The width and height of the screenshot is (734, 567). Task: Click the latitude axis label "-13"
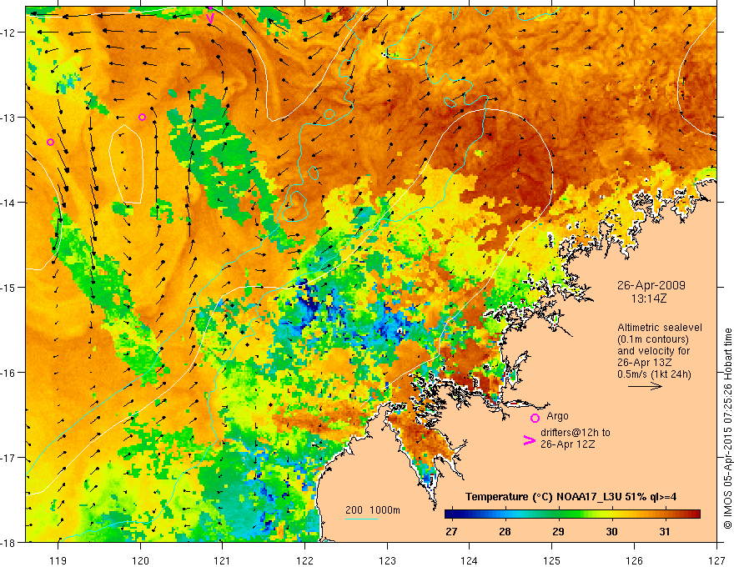pos(9,118)
